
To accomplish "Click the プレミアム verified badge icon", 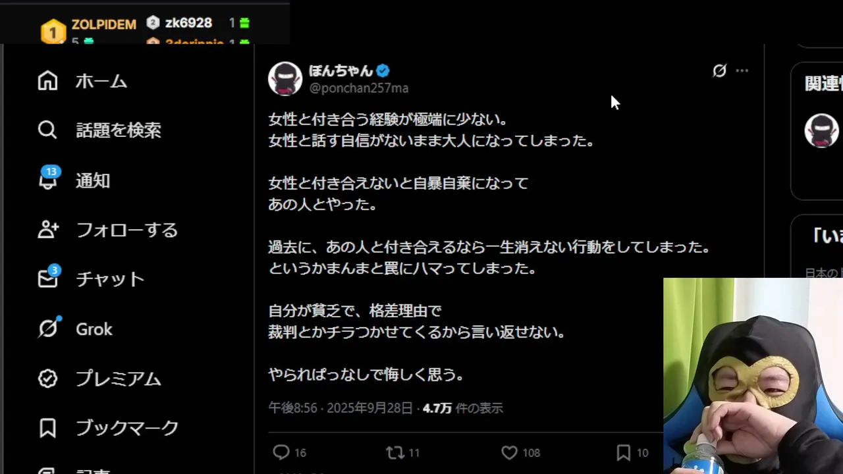I will 47,379.
